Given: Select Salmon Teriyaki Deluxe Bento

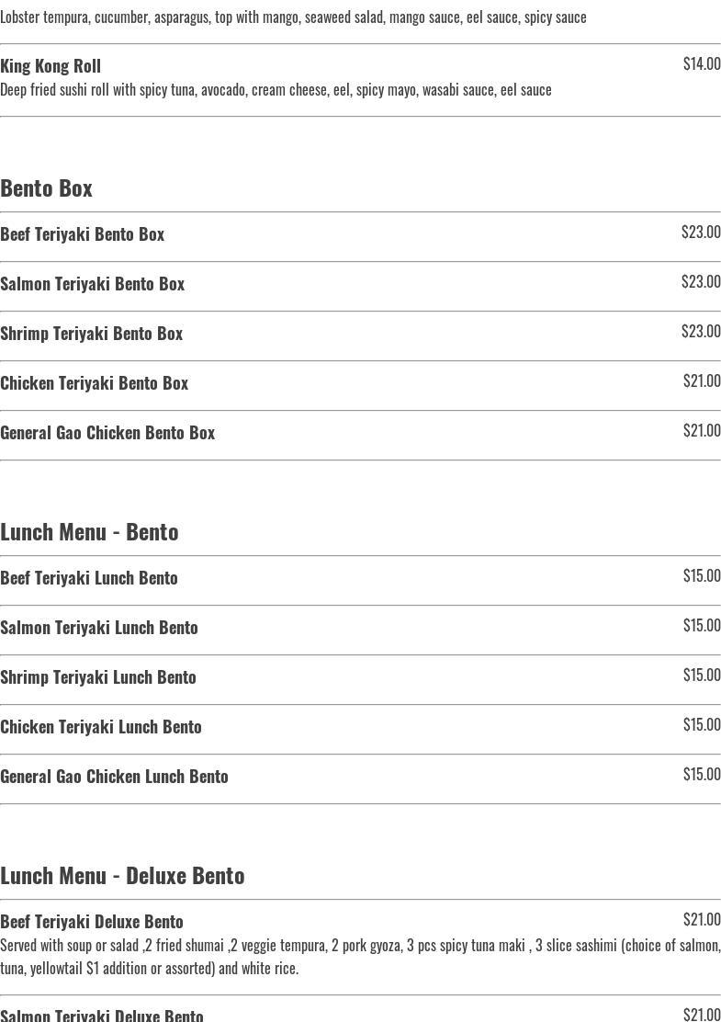Looking at the screenshot, I should (102, 1015).
